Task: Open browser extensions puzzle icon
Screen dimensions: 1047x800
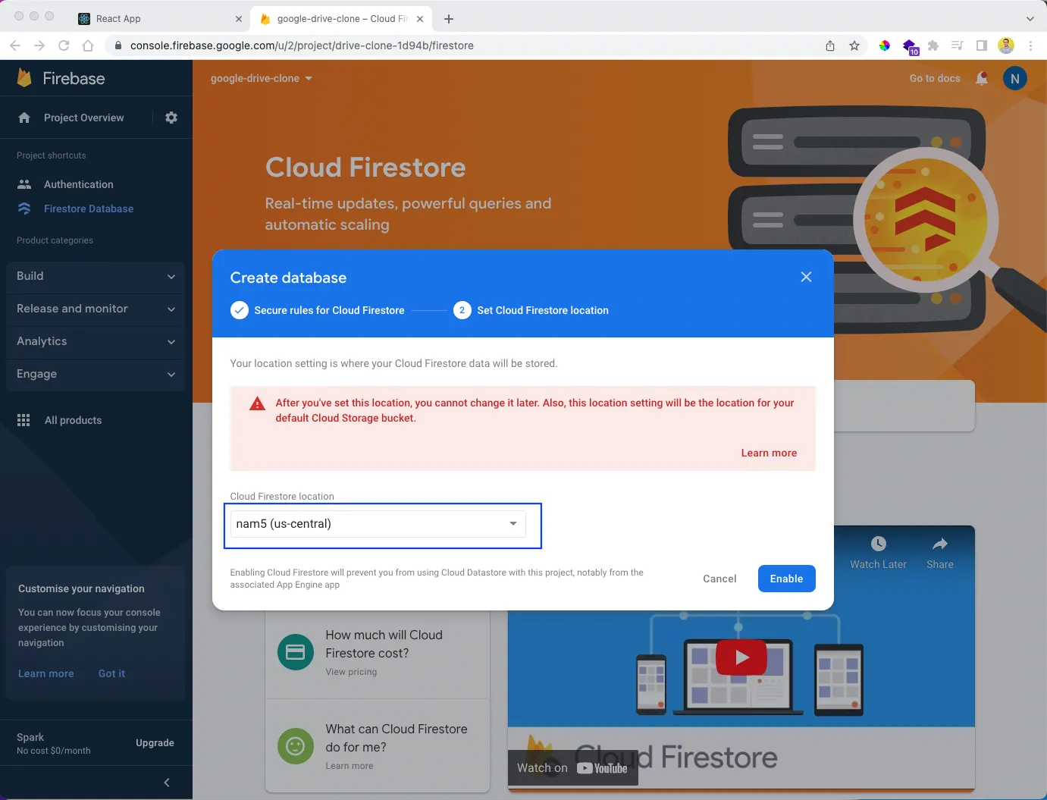Action: pos(933,45)
